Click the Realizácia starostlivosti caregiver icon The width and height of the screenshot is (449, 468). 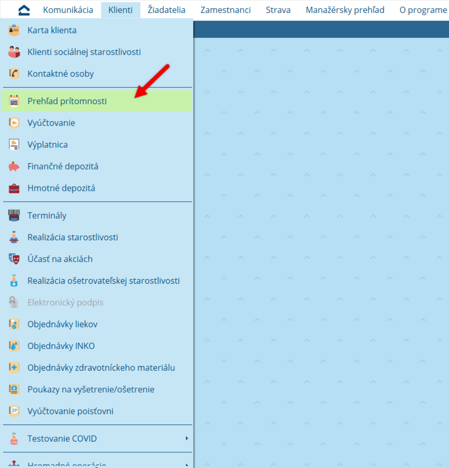pyautogui.click(x=14, y=237)
